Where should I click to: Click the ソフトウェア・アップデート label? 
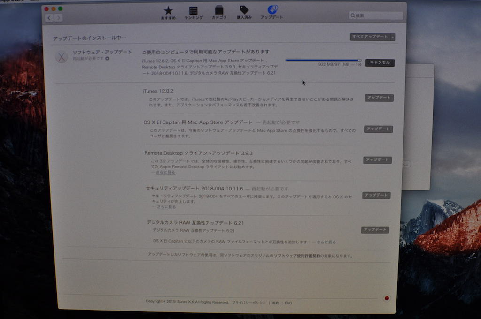(102, 52)
